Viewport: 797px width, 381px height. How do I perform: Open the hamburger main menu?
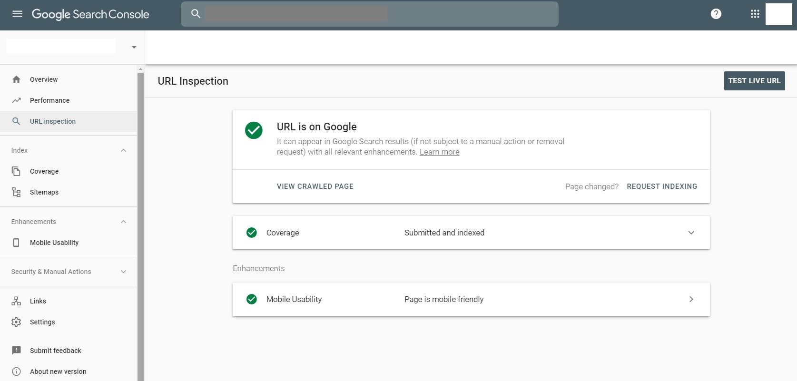coord(17,14)
